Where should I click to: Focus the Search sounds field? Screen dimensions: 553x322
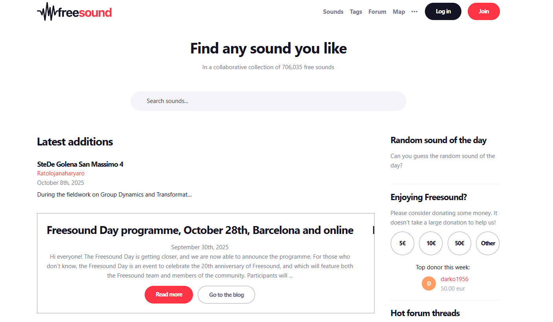268,101
